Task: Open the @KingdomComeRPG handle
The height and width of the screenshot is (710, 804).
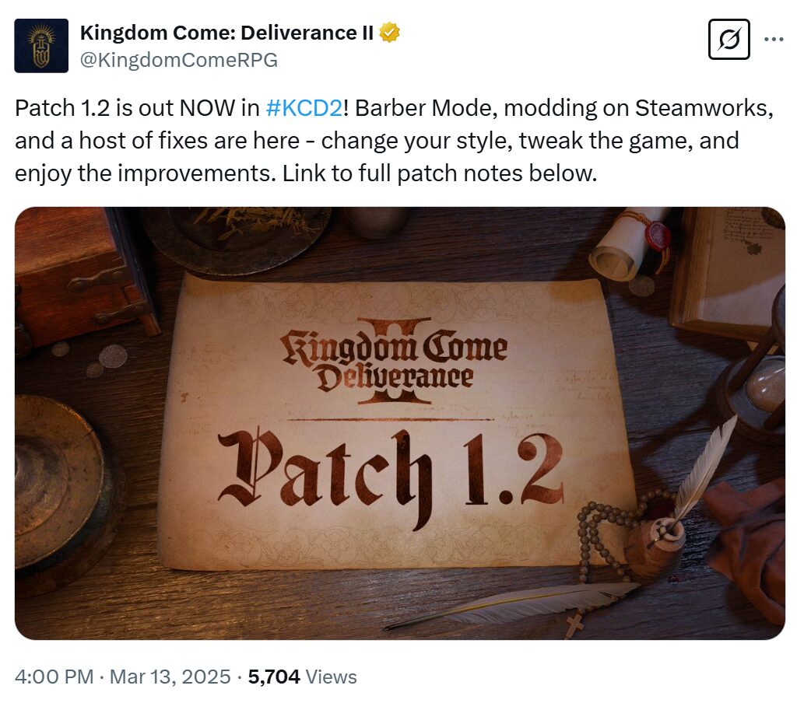Action: click(179, 60)
